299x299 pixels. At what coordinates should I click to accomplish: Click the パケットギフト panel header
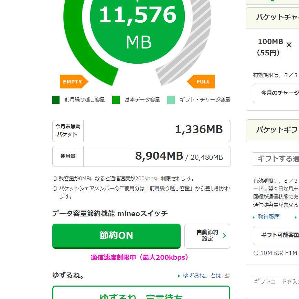coord(273,130)
